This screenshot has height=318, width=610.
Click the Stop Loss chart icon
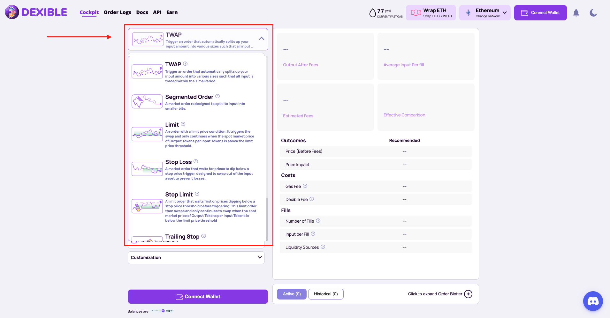pos(147,169)
